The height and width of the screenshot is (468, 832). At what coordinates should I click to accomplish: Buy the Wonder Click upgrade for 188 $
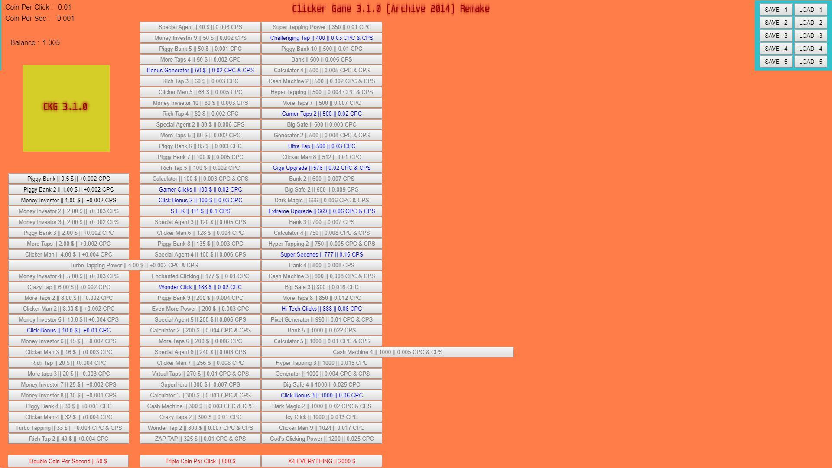[200, 287]
